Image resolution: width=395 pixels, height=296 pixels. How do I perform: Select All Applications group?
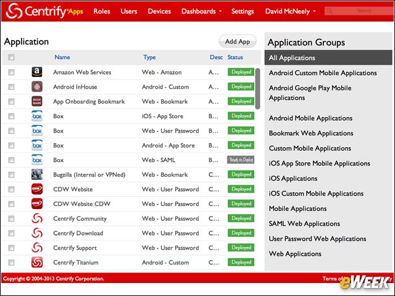click(x=328, y=57)
